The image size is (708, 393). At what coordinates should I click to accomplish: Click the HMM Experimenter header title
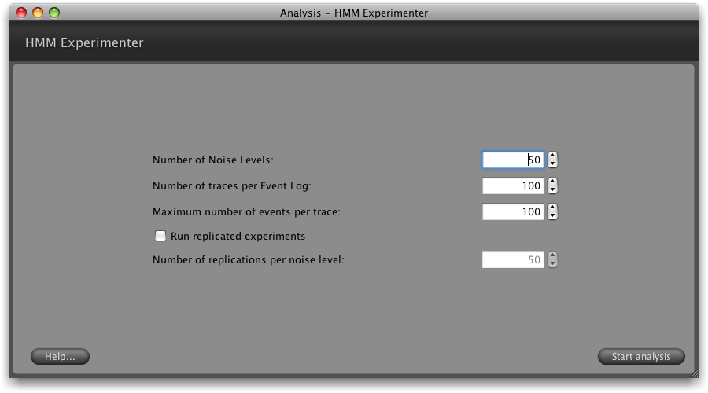(84, 43)
